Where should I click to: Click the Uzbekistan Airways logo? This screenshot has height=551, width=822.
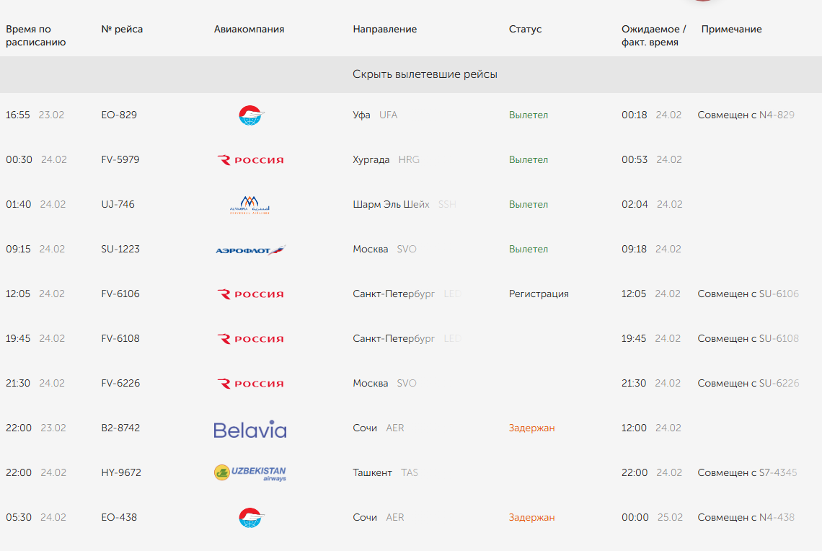[x=250, y=473]
